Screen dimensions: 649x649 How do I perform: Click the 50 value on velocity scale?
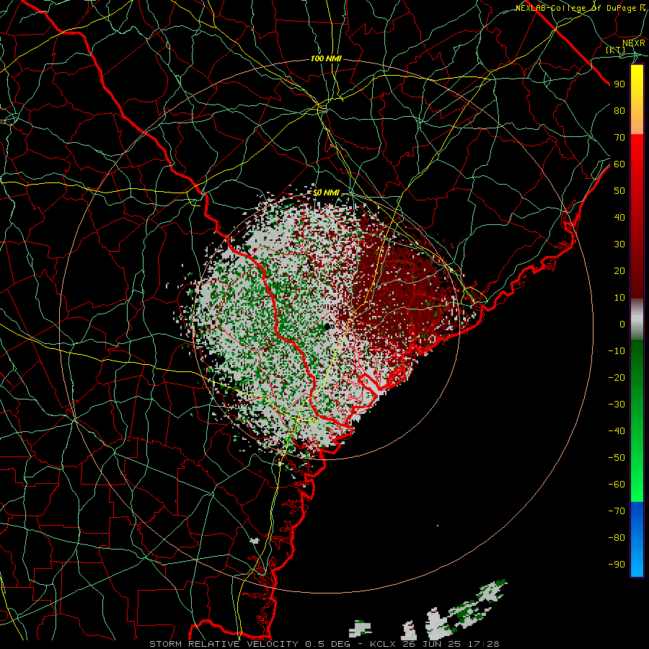619,191
